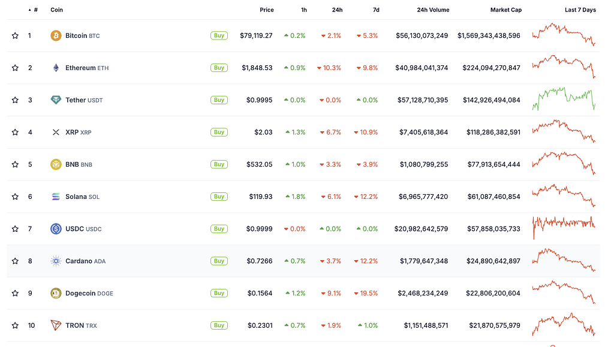Sort by the Price column header
Image resolution: width=614 pixels, height=347 pixels.
266,10
